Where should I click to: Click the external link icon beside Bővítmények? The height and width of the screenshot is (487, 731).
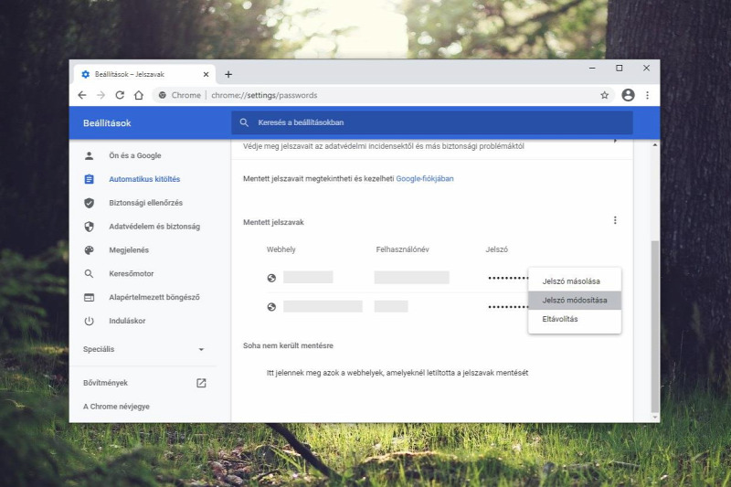pos(201,383)
